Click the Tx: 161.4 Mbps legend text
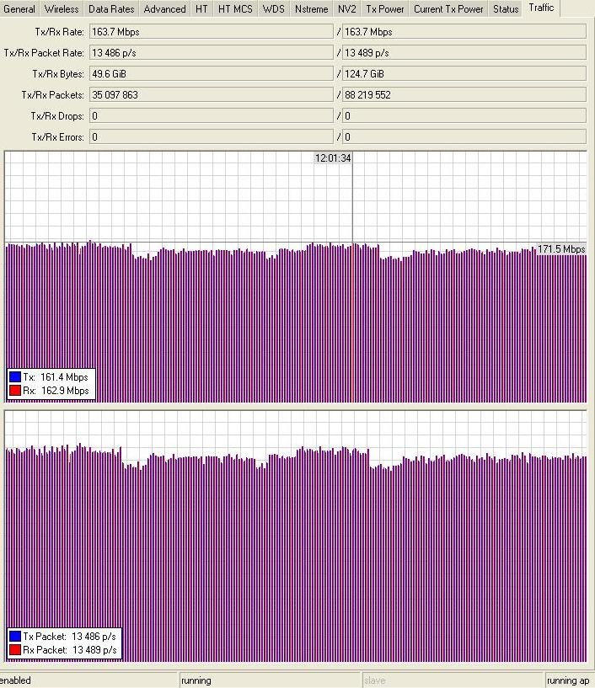595x688 pixels. pyautogui.click(x=56, y=377)
